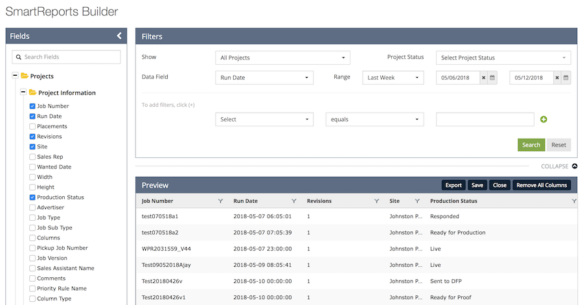The height and width of the screenshot is (305, 583).
Task: Uncheck the Revisions field
Action: 32,137
